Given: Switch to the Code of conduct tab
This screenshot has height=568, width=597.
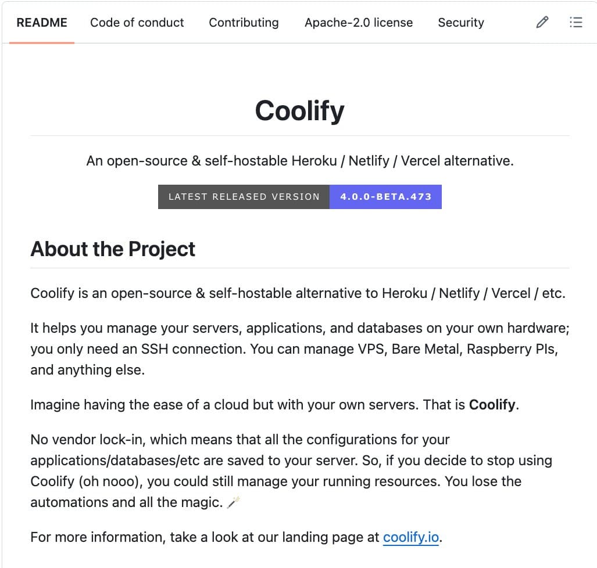Looking at the screenshot, I should point(137,23).
